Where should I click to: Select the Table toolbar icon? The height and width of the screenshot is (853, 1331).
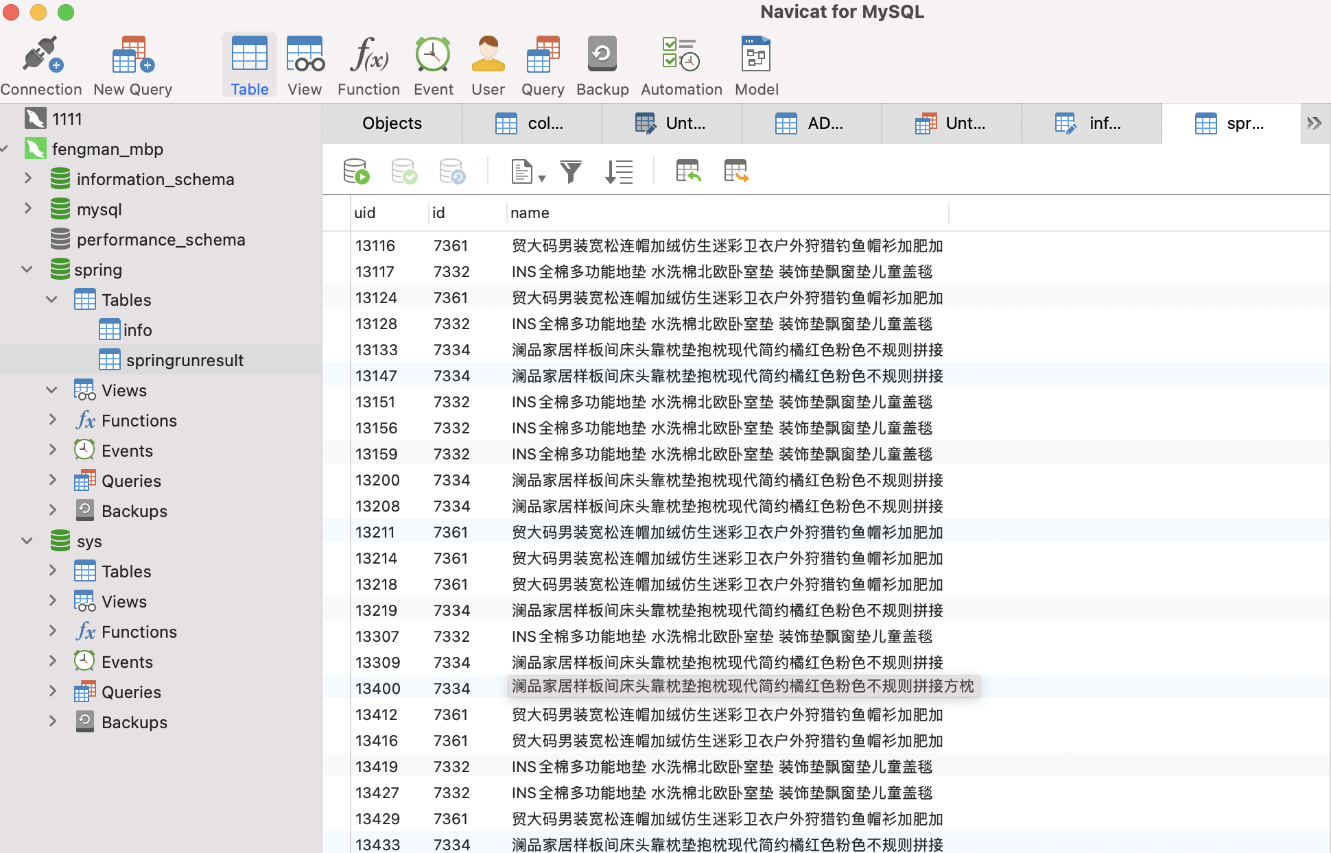tap(250, 66)
